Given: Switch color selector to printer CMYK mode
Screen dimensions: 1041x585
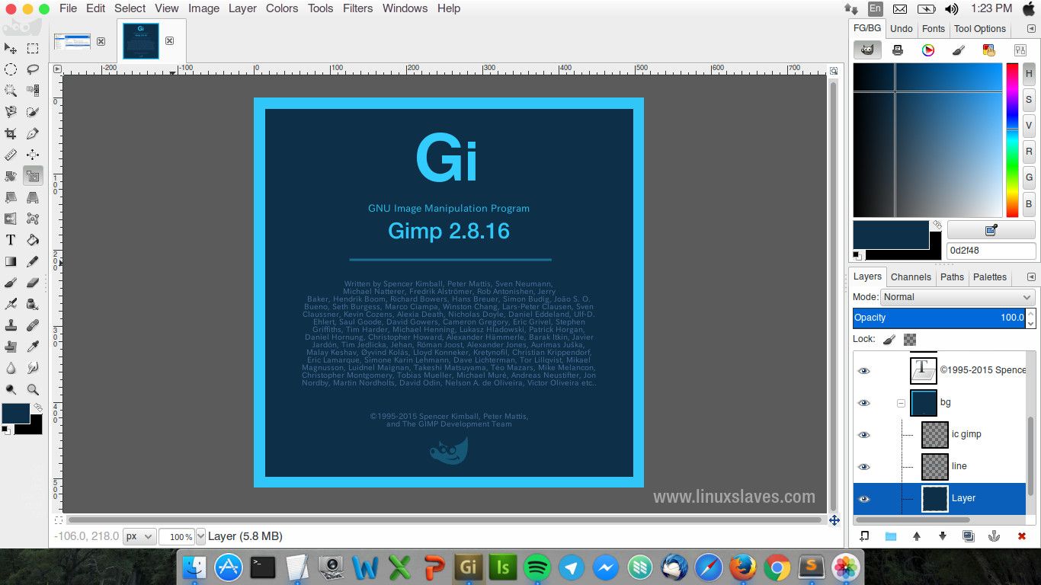Looking at the screenshot, I should (x=898, y=50).
